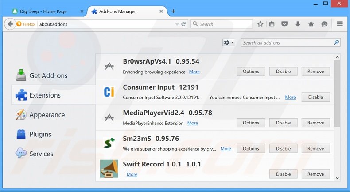Disable the Consumer Input extension
350x192 pixels.
click(315, 97)
